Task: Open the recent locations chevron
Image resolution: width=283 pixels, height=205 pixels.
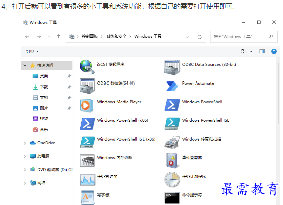Action: coord(49,37)
